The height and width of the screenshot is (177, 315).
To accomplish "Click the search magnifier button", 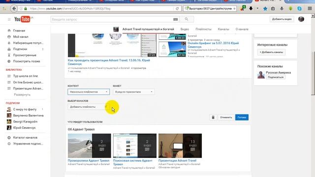I will click(x=187, y=19).
